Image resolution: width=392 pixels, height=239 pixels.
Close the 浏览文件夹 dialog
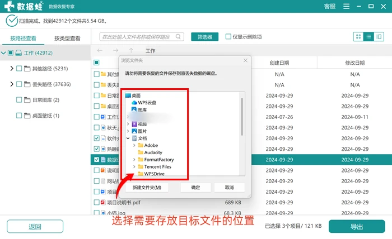point(245,60)
